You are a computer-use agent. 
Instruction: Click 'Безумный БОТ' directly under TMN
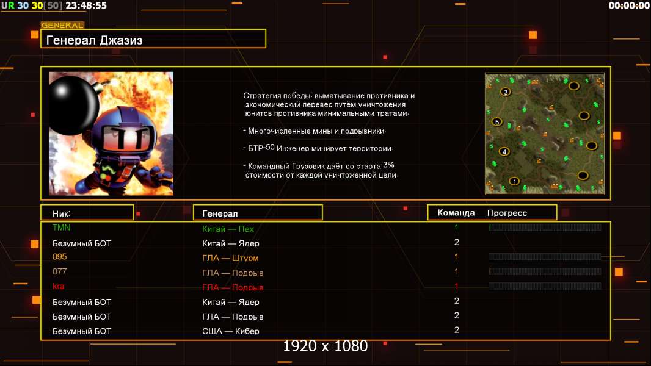click(x=82, y=243)
